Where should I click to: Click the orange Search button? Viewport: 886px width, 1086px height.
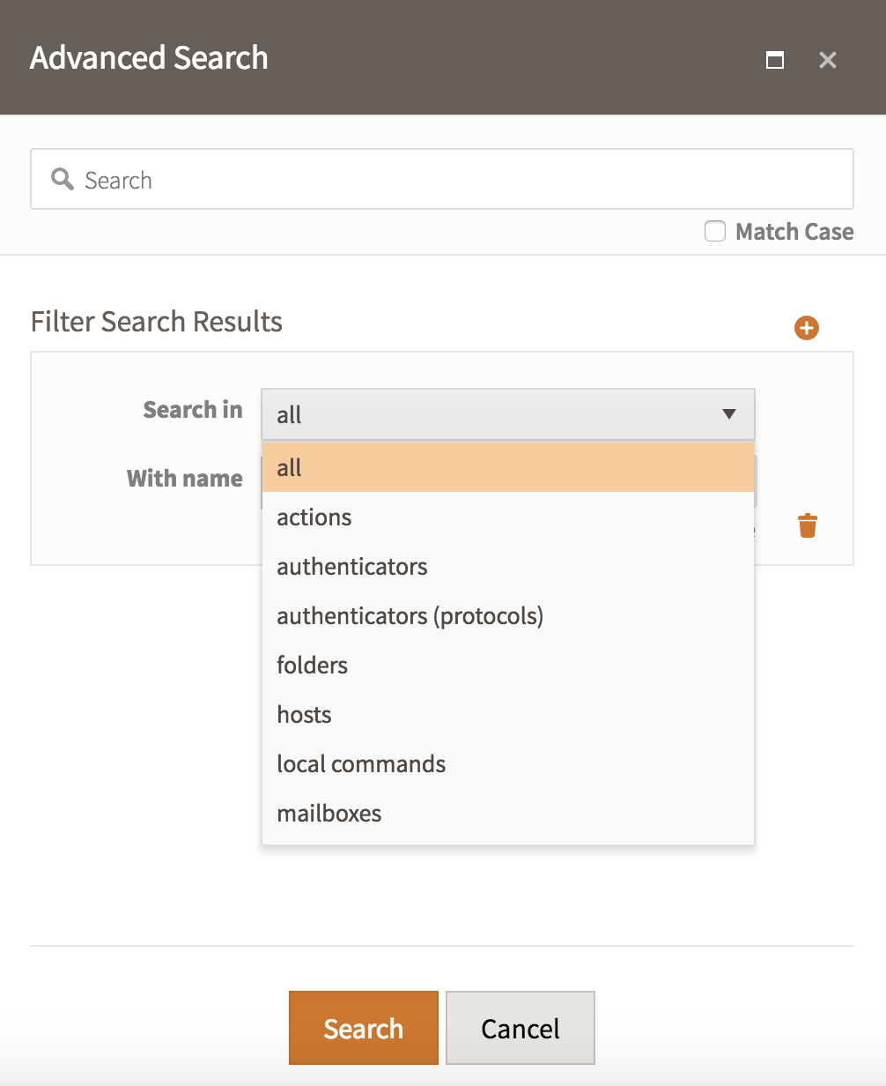coord(363,1028)
